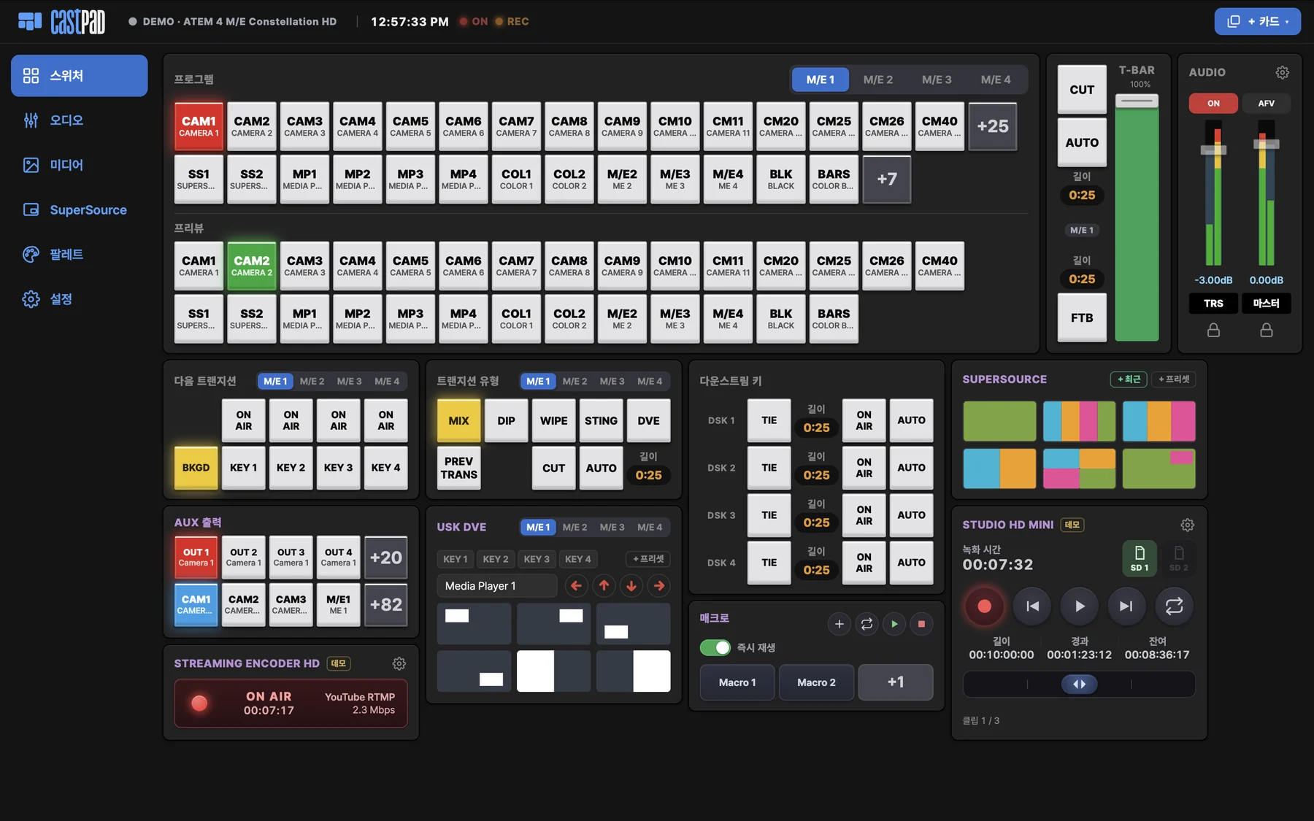The height and width of the screenshot is (821, 1314).
Task: Click the lock icon under 마스터
Action: pyautogui.click(x=1266, y=331)
